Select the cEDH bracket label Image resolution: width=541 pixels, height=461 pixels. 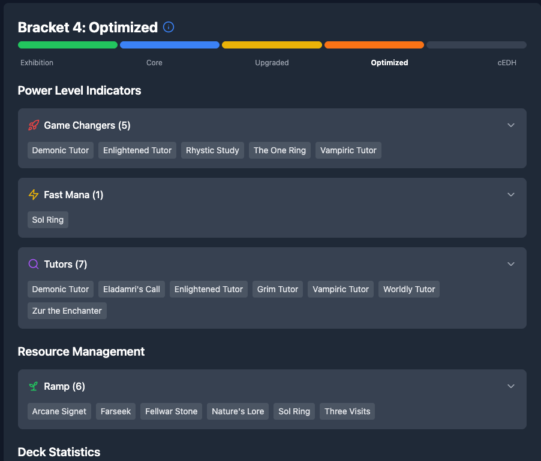tap(507, 63)
